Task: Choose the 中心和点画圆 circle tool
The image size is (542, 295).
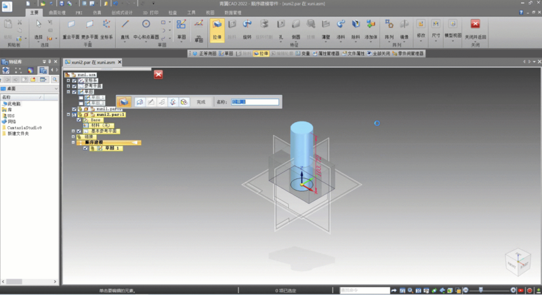Action: pyautogui.click(x=146, y=27)
